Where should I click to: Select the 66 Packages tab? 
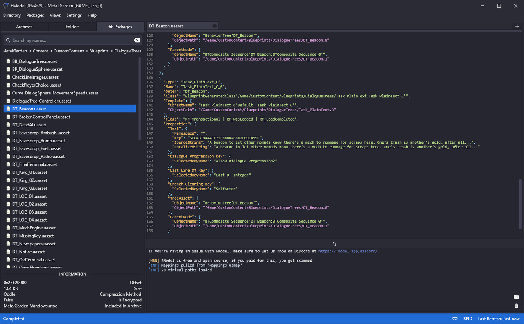[120, 27]
